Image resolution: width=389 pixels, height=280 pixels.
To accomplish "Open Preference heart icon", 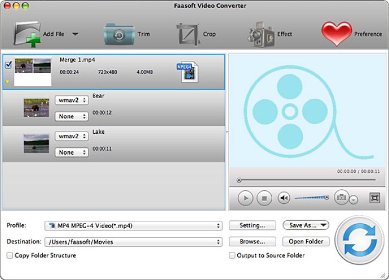I will [337, 34].
